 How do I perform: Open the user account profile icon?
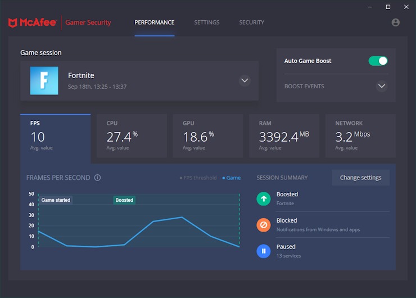click(x=395, y=22)
